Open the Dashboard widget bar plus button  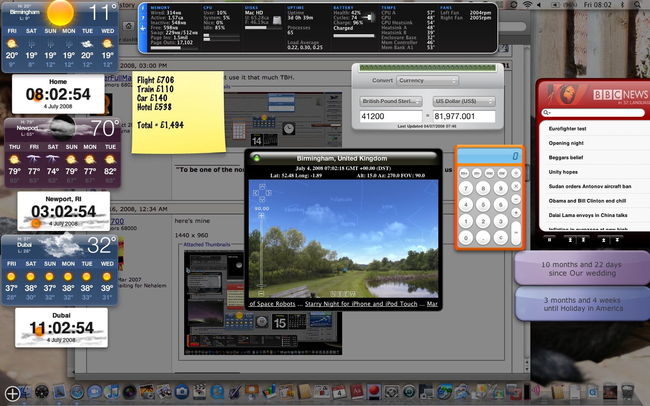coord(12,394)
